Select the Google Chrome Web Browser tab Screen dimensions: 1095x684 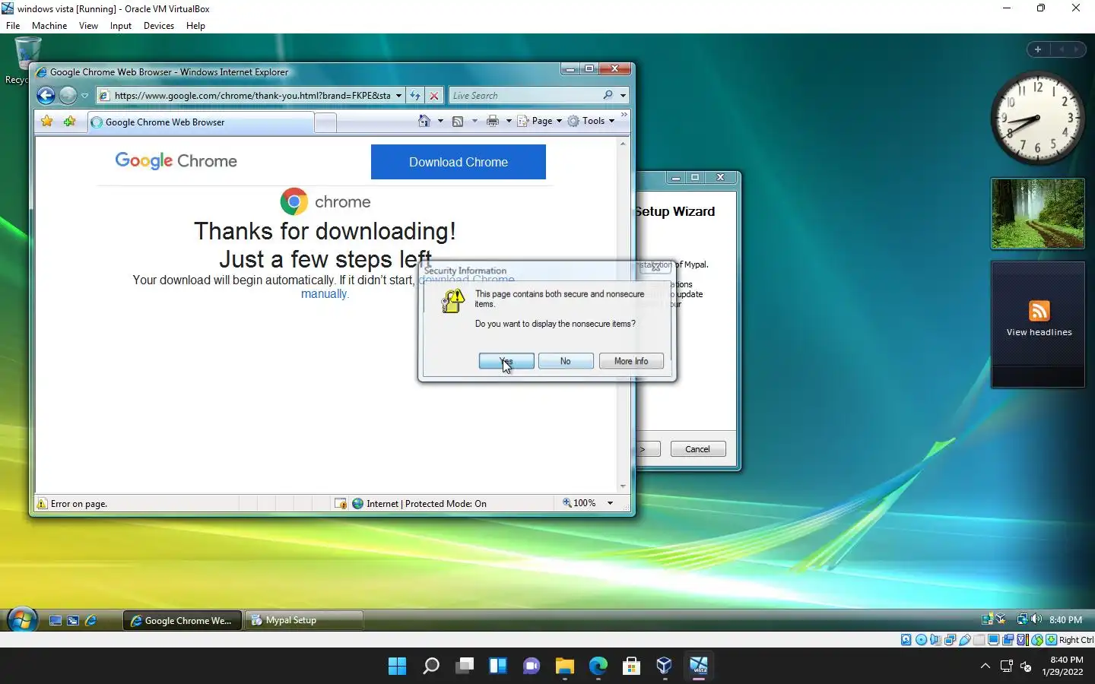point(200,122)
